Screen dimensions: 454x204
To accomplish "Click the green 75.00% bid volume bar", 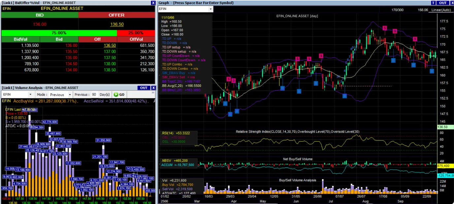I will [x=59, y=33].
